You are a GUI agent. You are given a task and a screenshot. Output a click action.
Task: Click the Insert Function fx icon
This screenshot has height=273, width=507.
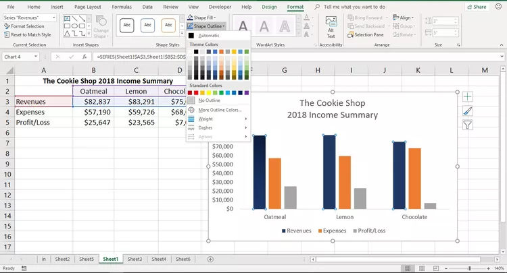84,57
